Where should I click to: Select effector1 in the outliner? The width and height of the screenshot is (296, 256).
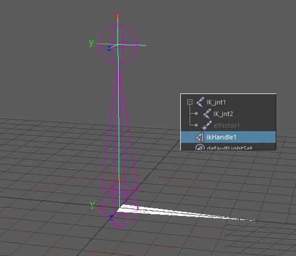tap(227, 125)
